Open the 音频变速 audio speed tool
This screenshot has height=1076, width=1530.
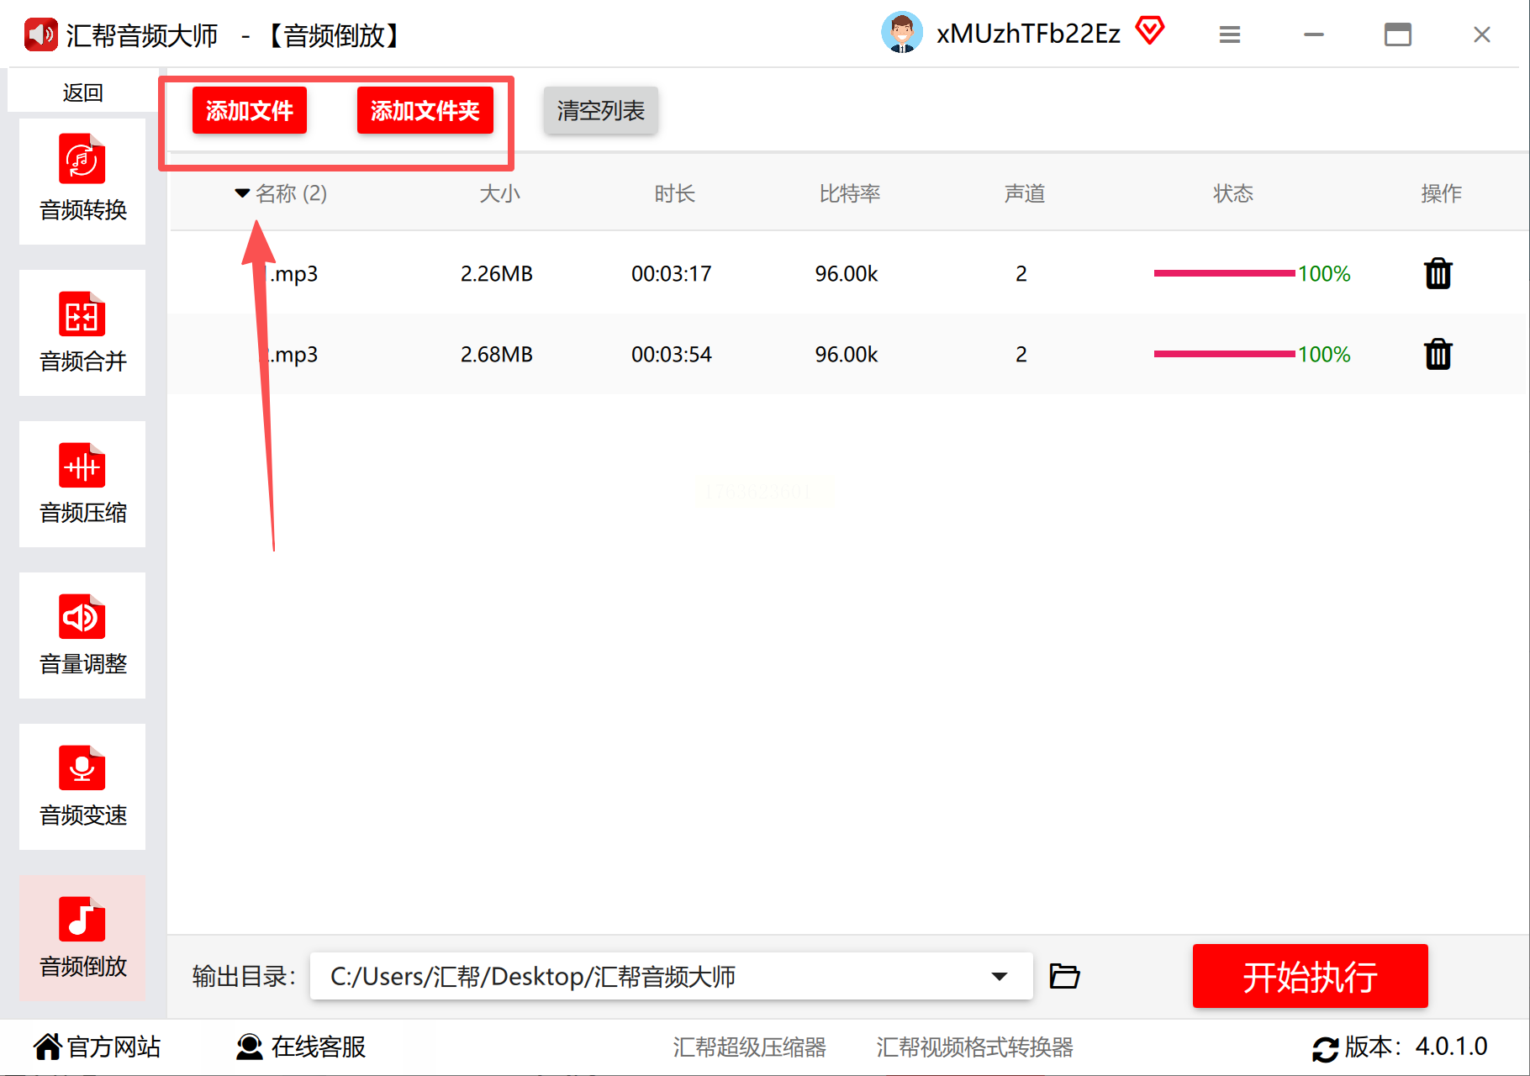[82, 787]
